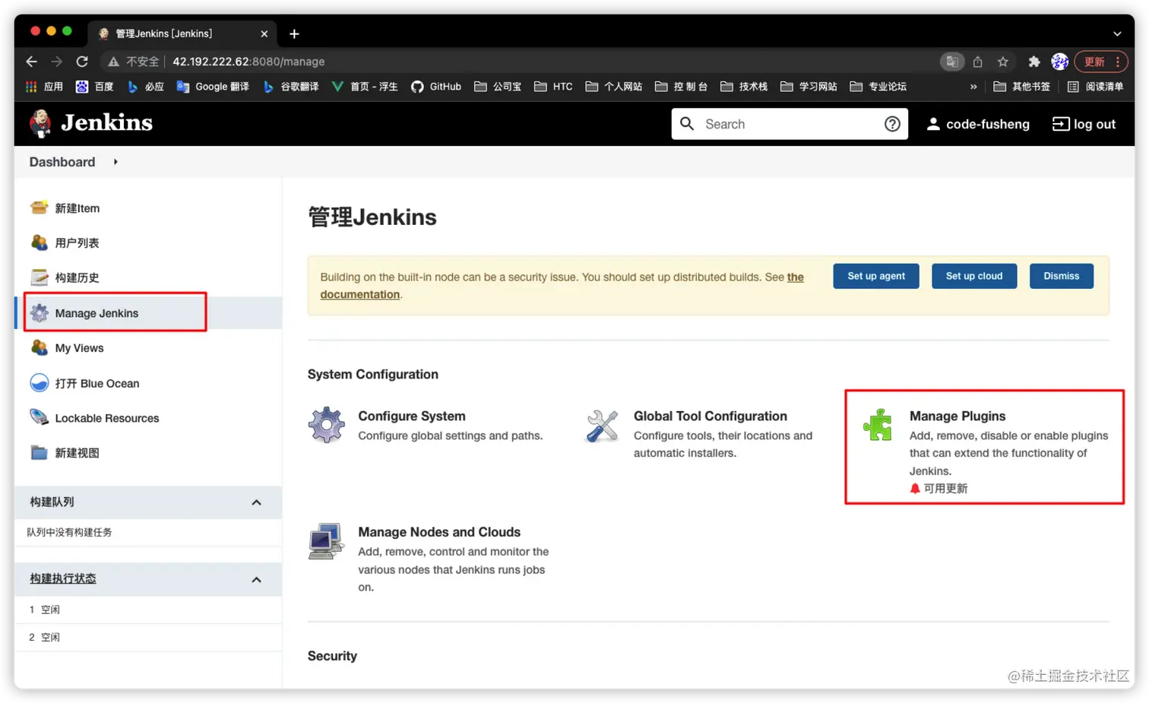This screenshot has width=1149, height=703.
Task: Click the user icon beside code-fusheng
Action: tap(933, 124)
